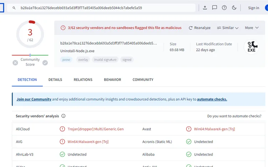This screenshot has width=268, height=167.
Task: Select the Relations tab
Action: point(83,80)
